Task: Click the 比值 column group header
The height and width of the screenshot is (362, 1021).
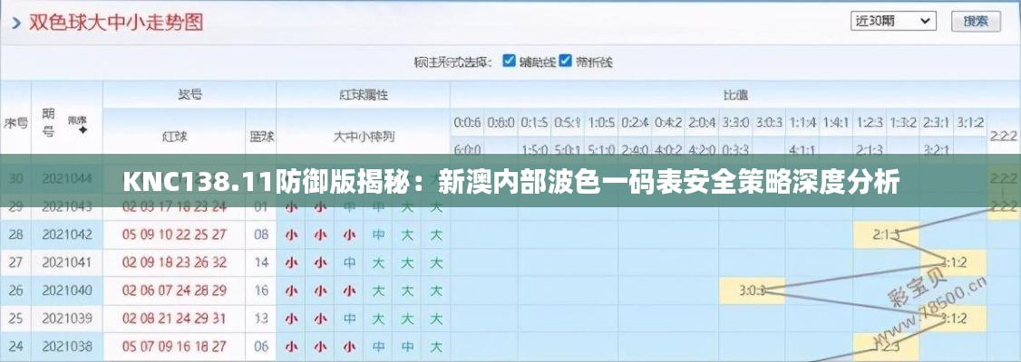Action: 734,94
